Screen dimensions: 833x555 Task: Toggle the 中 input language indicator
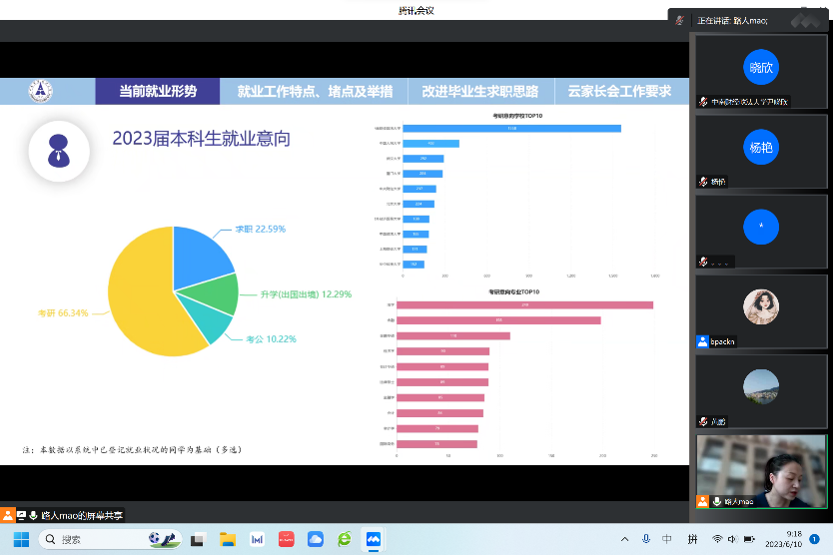pos(667,539)
